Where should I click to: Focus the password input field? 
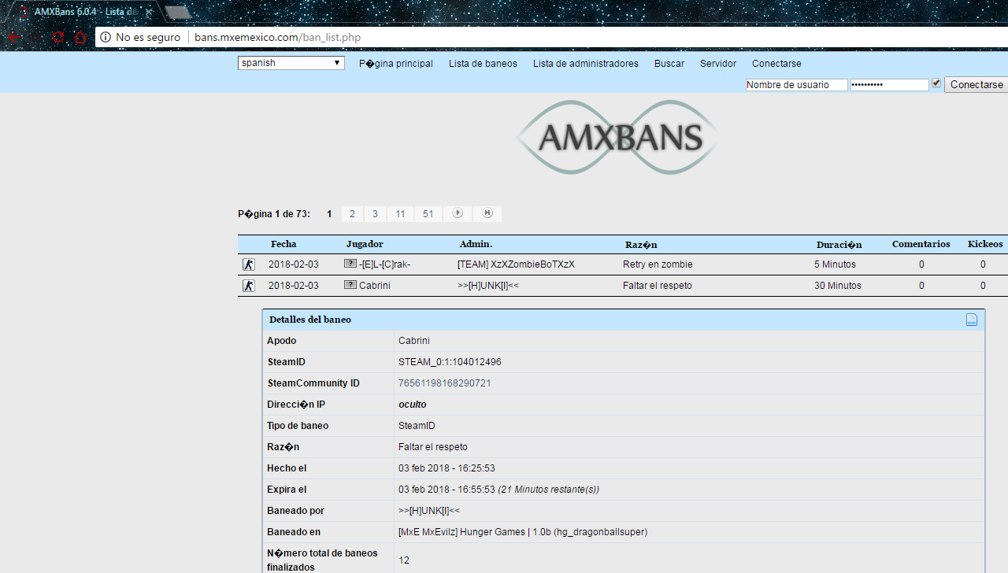(890, 85)
